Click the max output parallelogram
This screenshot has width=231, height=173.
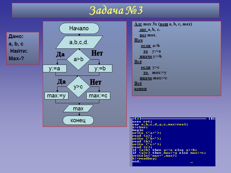[x=79, y=108]
